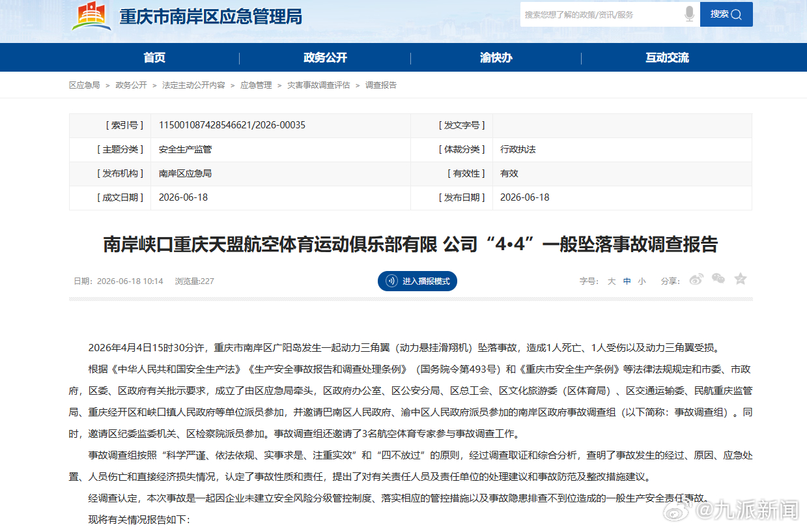Click the 发布机构 label cell

tap(110, 173)
